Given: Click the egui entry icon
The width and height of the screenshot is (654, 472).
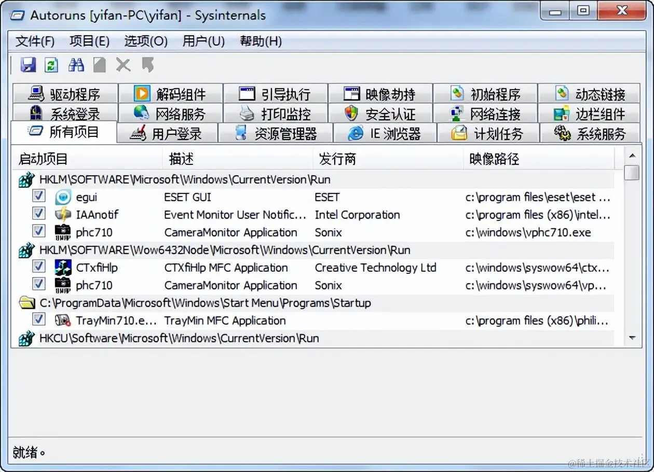Looking at the screenshot, I should 63,197.
